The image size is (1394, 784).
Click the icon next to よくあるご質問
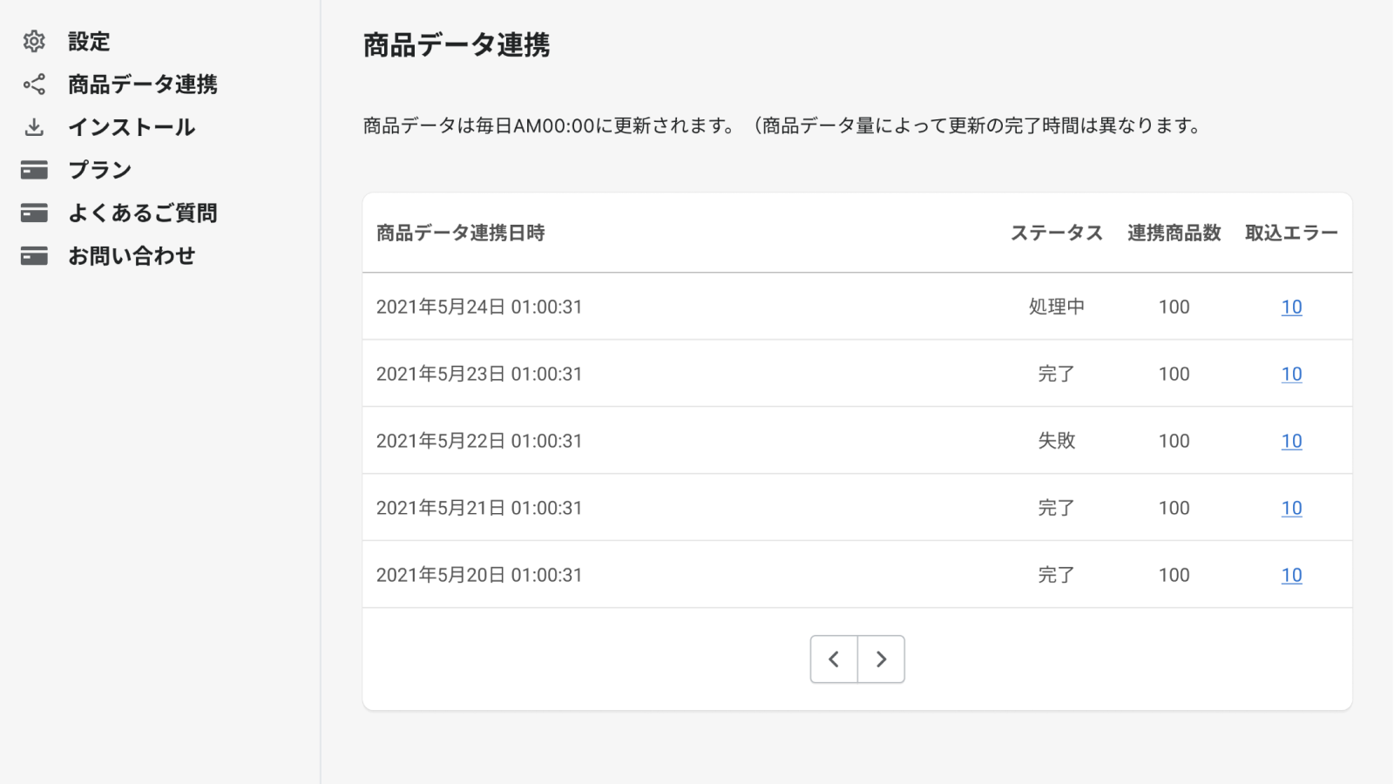34,213
